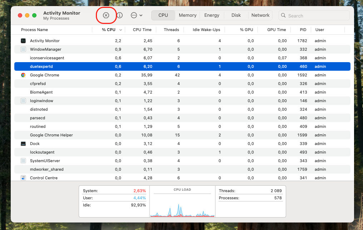Click the System 2,63% value
The height and width of the screenshot is (230, 363).
[x=139, y=191]
